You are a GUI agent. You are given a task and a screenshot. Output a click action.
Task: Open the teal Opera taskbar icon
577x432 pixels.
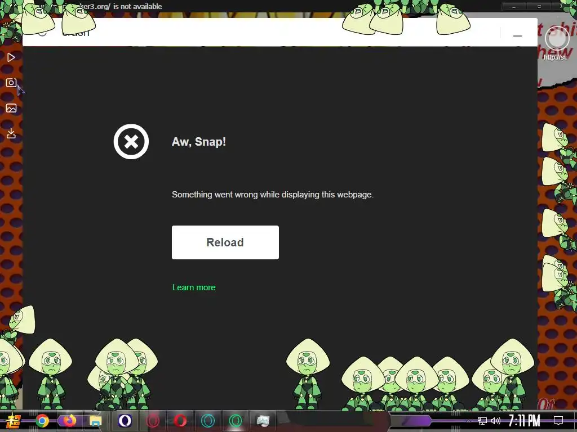208,421
